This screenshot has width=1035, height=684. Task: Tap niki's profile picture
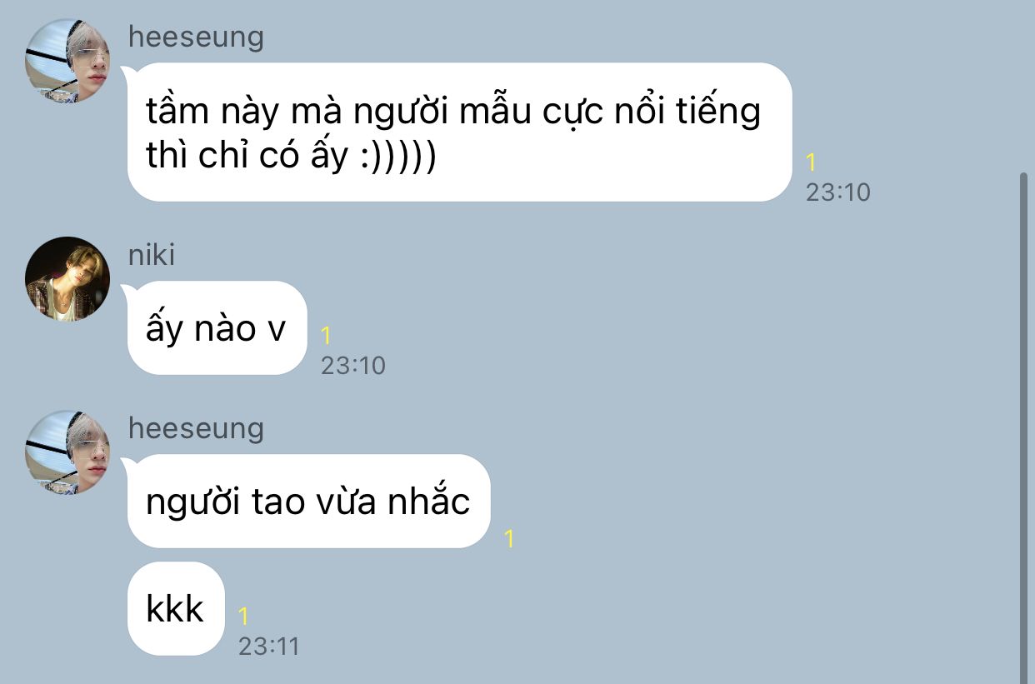point(67,279)
